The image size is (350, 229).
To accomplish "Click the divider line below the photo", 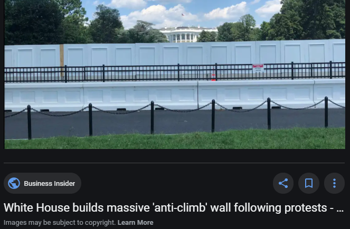I will [x=174, y=163].
